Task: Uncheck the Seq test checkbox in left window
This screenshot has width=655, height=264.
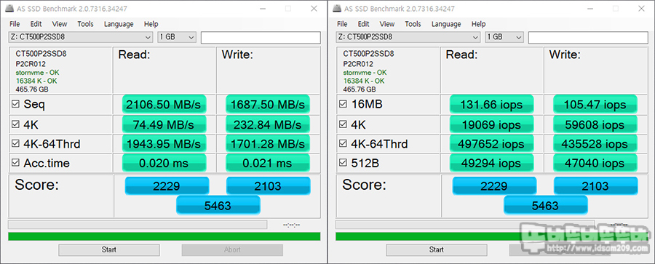Action: pos(15,105)
